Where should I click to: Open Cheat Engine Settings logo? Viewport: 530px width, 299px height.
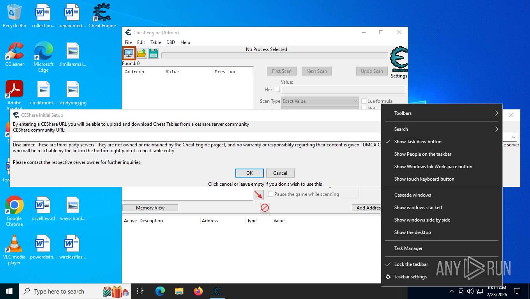tap(399, 60)
